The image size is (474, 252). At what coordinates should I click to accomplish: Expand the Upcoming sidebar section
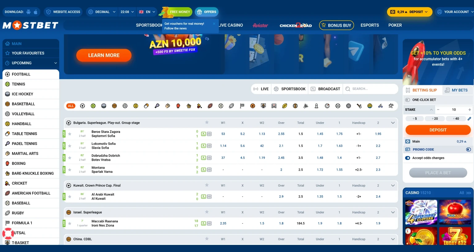point(31,63)
